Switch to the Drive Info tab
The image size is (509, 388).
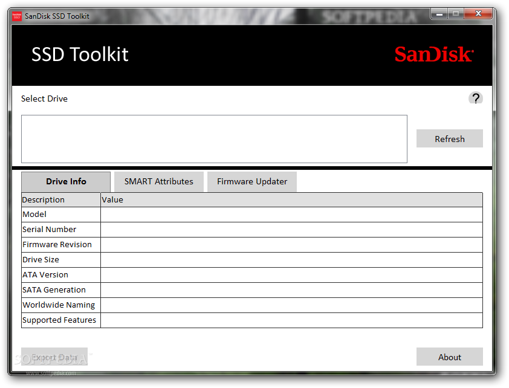point(66,182)
